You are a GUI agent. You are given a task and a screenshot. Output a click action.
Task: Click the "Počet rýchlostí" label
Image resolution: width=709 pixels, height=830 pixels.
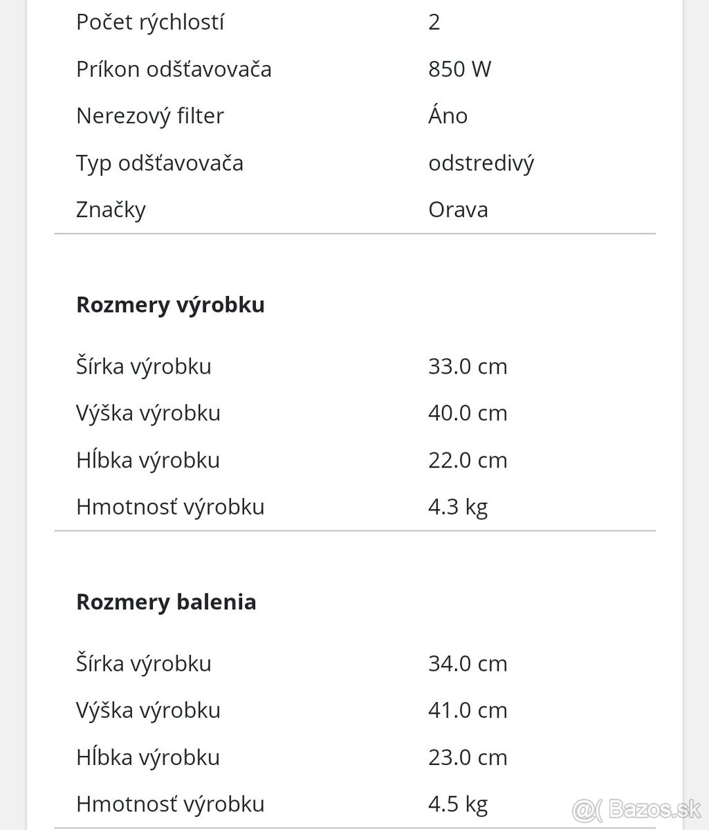point(150,22)
